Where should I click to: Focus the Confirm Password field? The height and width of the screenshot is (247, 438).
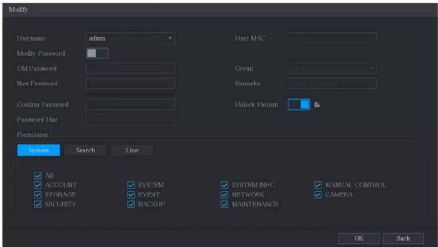tap(130, 104)
